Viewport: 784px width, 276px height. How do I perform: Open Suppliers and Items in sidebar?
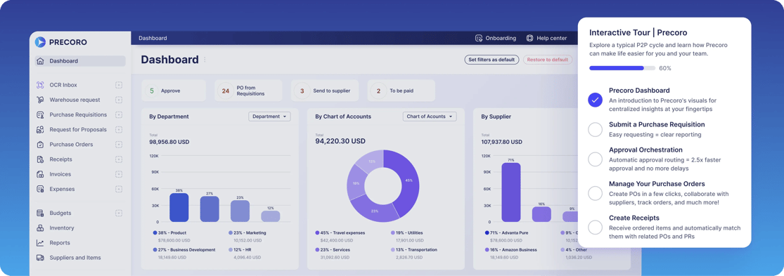tap(75, 258)
